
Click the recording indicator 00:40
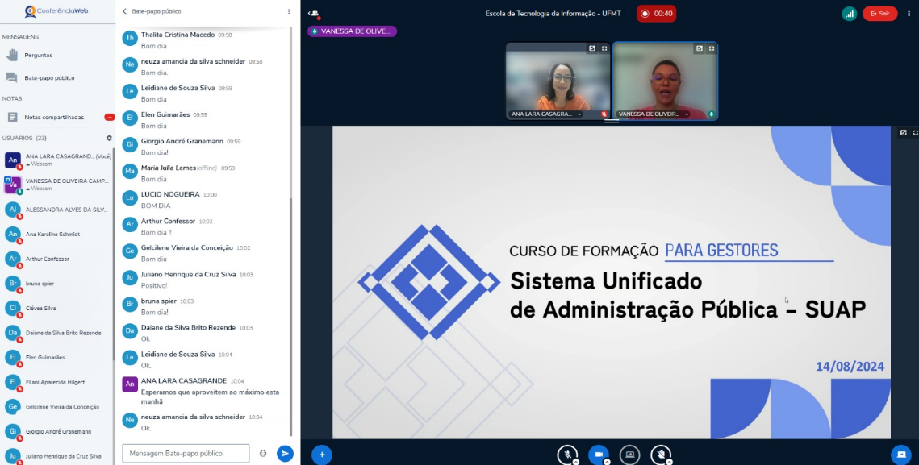657,14
